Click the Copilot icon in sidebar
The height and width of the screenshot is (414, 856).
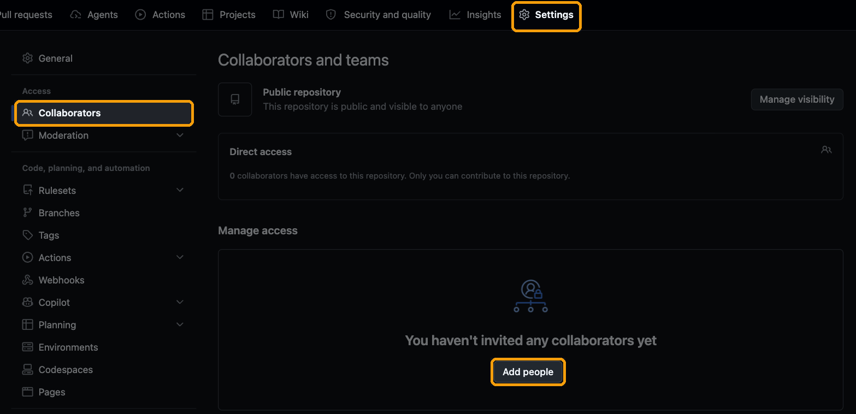[x=27, y=302]
